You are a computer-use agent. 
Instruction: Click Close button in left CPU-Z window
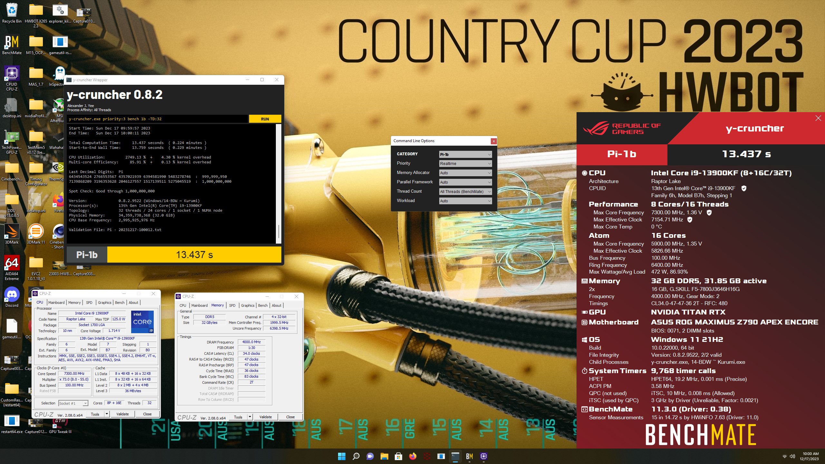pyautogui.click(x=147, y=414)
